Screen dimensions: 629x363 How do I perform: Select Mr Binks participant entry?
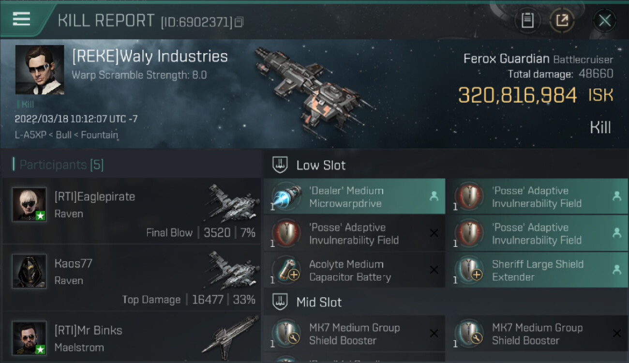132,338
